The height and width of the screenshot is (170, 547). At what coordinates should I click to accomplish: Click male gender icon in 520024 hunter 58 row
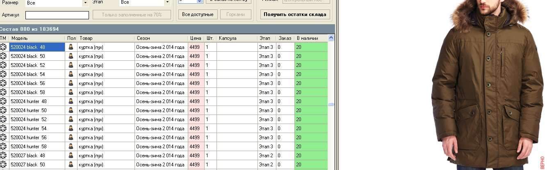coord(71,147)
